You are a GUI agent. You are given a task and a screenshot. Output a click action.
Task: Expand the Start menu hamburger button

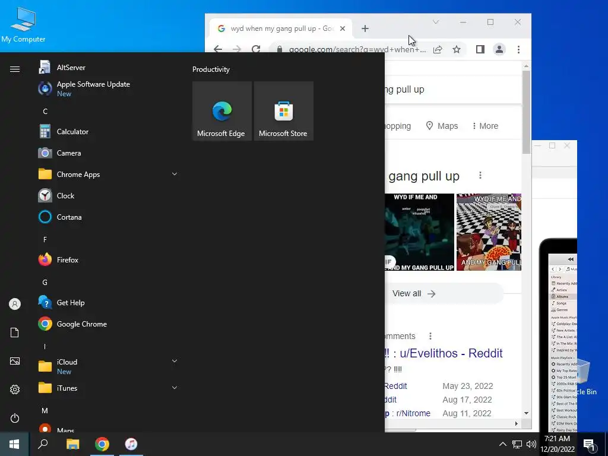(x=15, y=69)
